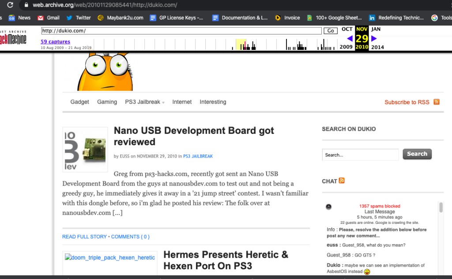Image resolution: width=452 pixels, height=279 pixels.
Task: Click the highlighted 2010 timeline section
Action: pyautogui.click(x=241, y=45)
